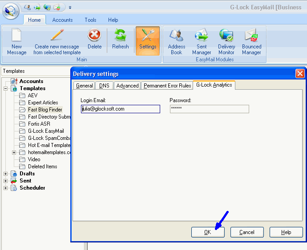Open the G-Lock SpamCombat folder
This screenshot has height=250, width=307.
(49, 138)
